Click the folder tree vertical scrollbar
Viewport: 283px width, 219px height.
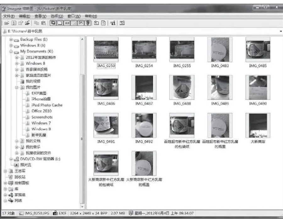(83, 126)
